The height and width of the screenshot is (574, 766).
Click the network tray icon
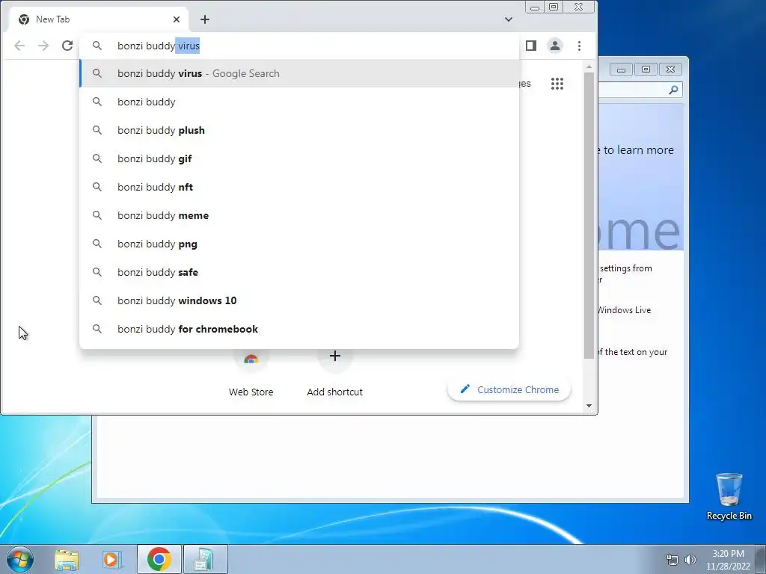[x=672, y=560]
